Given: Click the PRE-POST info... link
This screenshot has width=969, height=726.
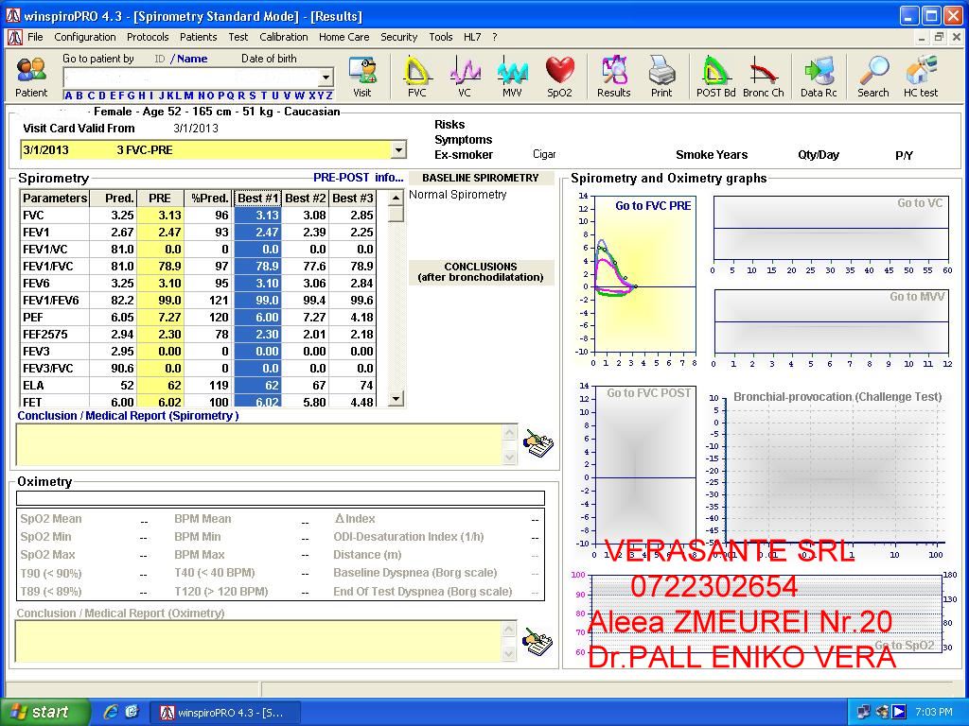Looking at the screenshot, I should click(x=358, y=178).
